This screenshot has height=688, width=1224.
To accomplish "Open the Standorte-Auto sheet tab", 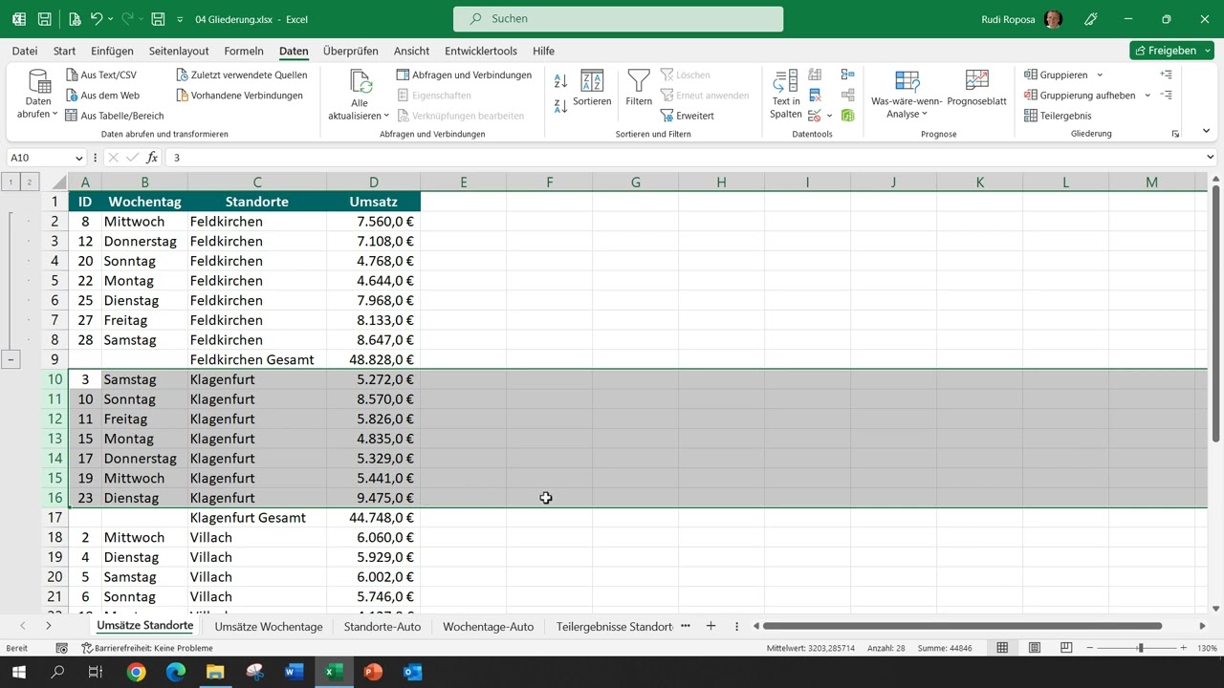I will coord(382,626).
